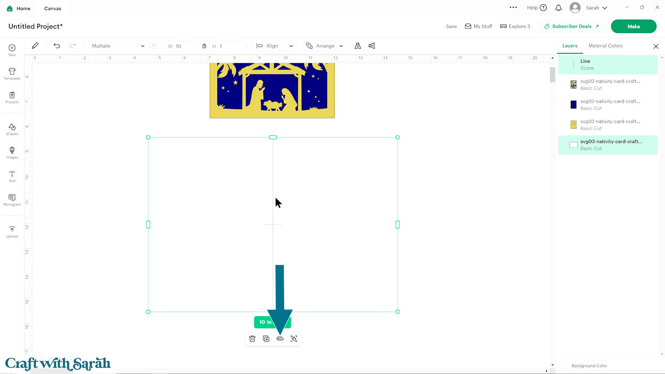
Task: Select the patterned svg02-nativity layer
Action: (608, 85)
